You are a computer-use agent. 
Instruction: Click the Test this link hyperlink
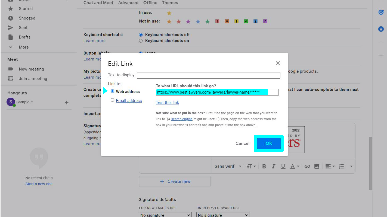(167, 102)
